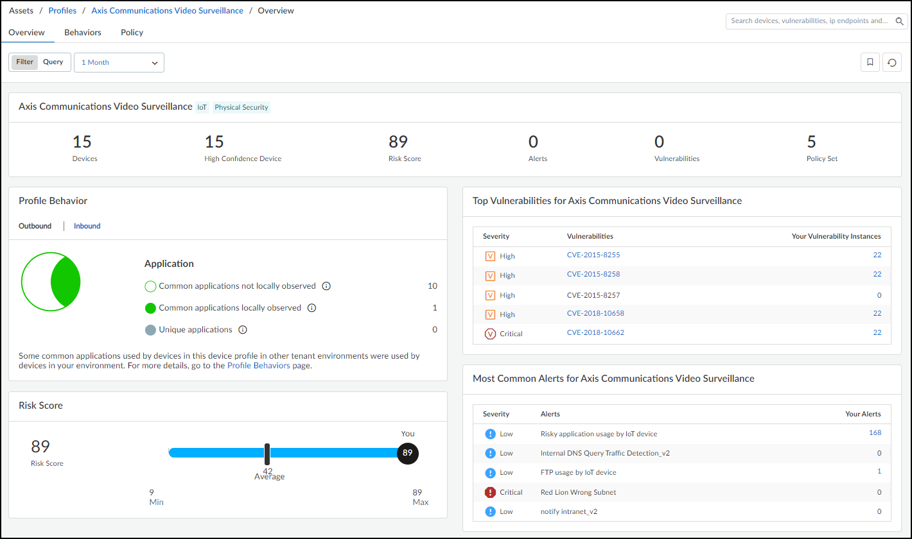Screen dimensions: 912x539
Task: Click the refresh icon button
Action: click(892, 62)
